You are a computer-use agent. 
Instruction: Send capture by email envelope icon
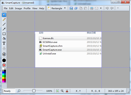pos(96,8)
